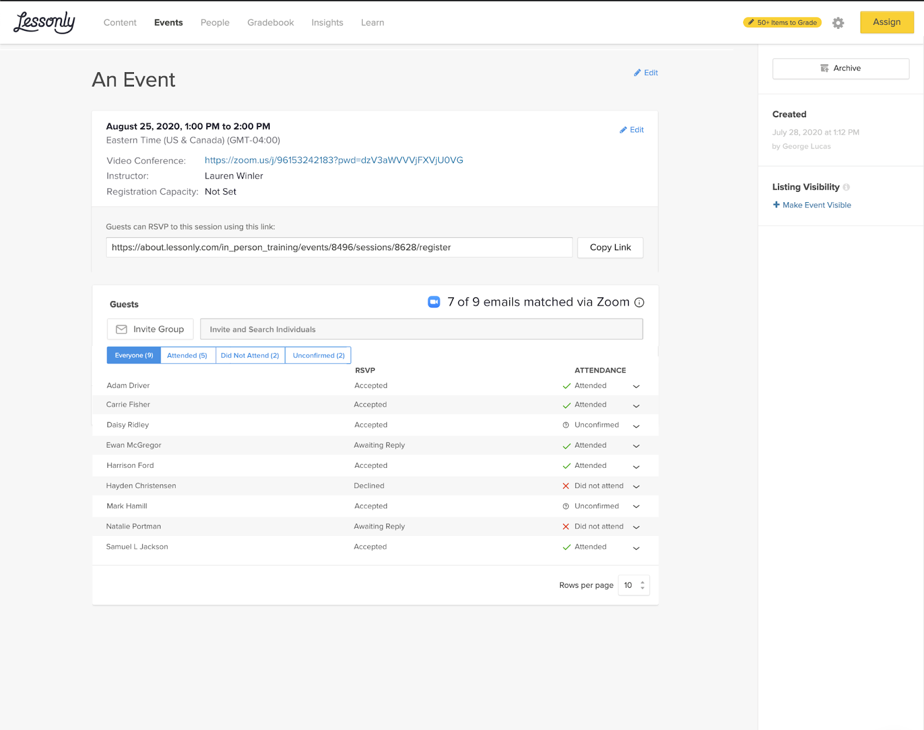
Task: Click guest name Natalie Portman
Action: tap(133, 527)
